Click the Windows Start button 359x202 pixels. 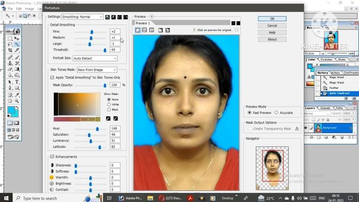(6, 198)
